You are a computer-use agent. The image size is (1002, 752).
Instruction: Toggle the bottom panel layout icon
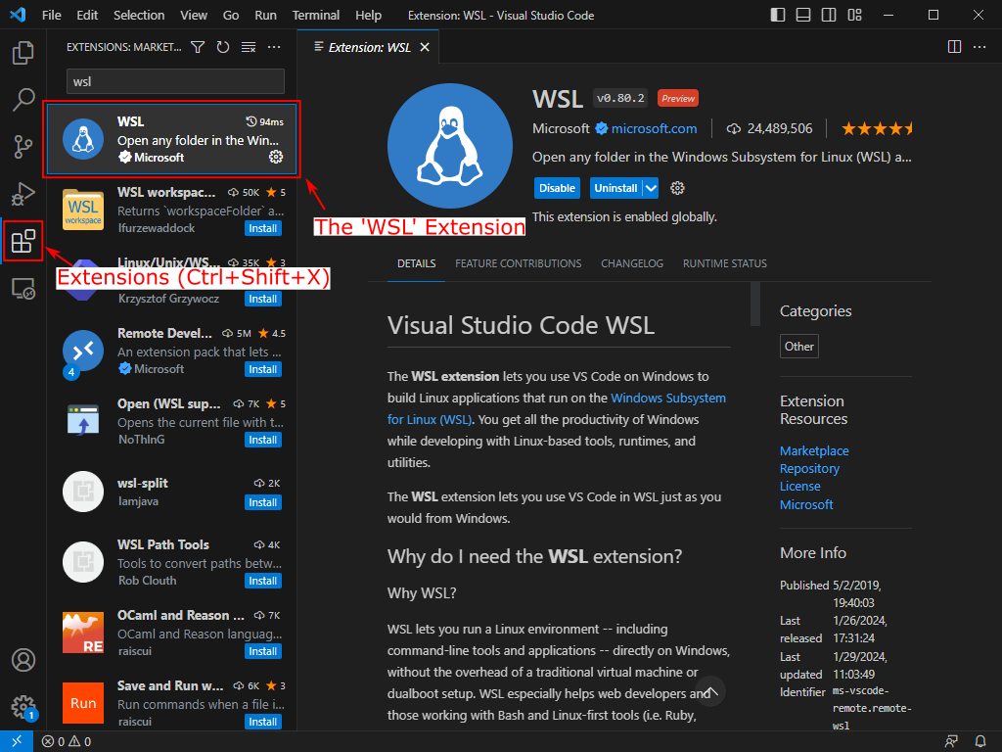[x=803, y=15]
